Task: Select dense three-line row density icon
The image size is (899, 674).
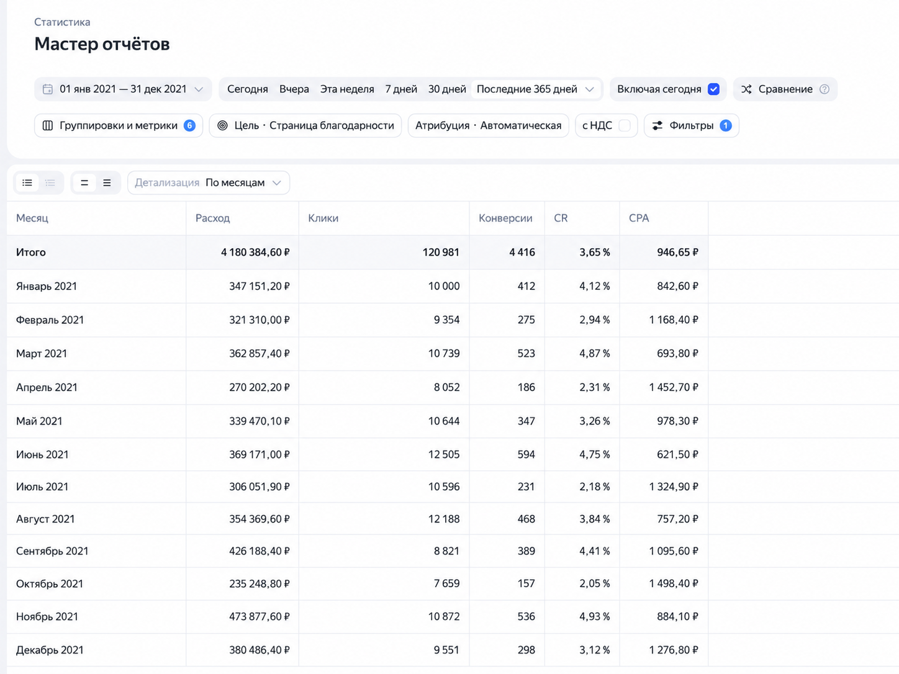Action: 107,182
